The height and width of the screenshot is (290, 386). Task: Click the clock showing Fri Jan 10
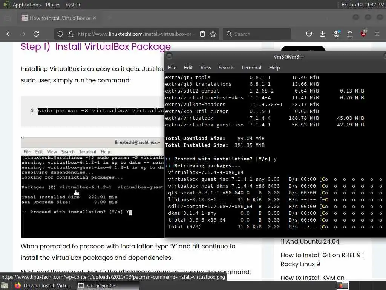click(363, 5)
